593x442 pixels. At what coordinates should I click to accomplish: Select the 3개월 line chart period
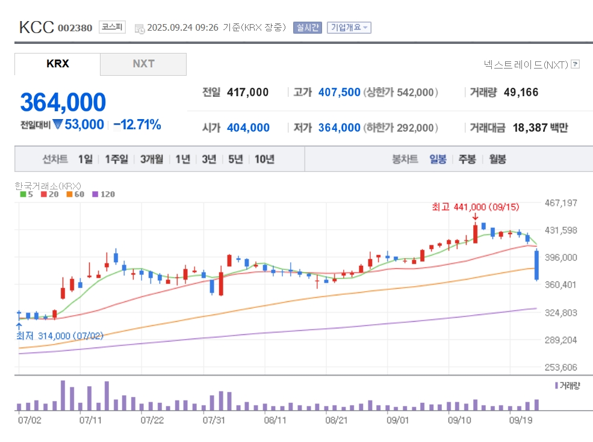[x=152, y=159]
